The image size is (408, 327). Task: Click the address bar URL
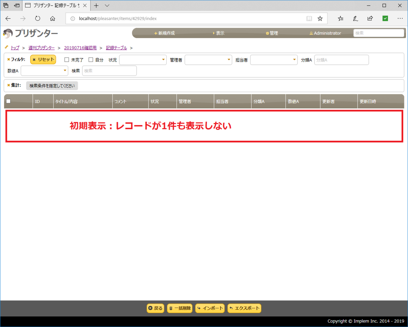118,19
